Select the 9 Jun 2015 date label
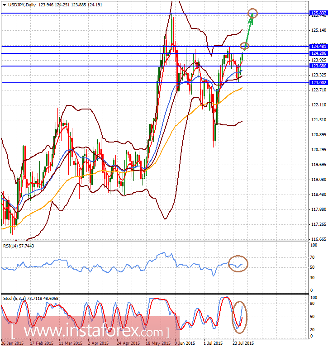 [x=185, y=343]
